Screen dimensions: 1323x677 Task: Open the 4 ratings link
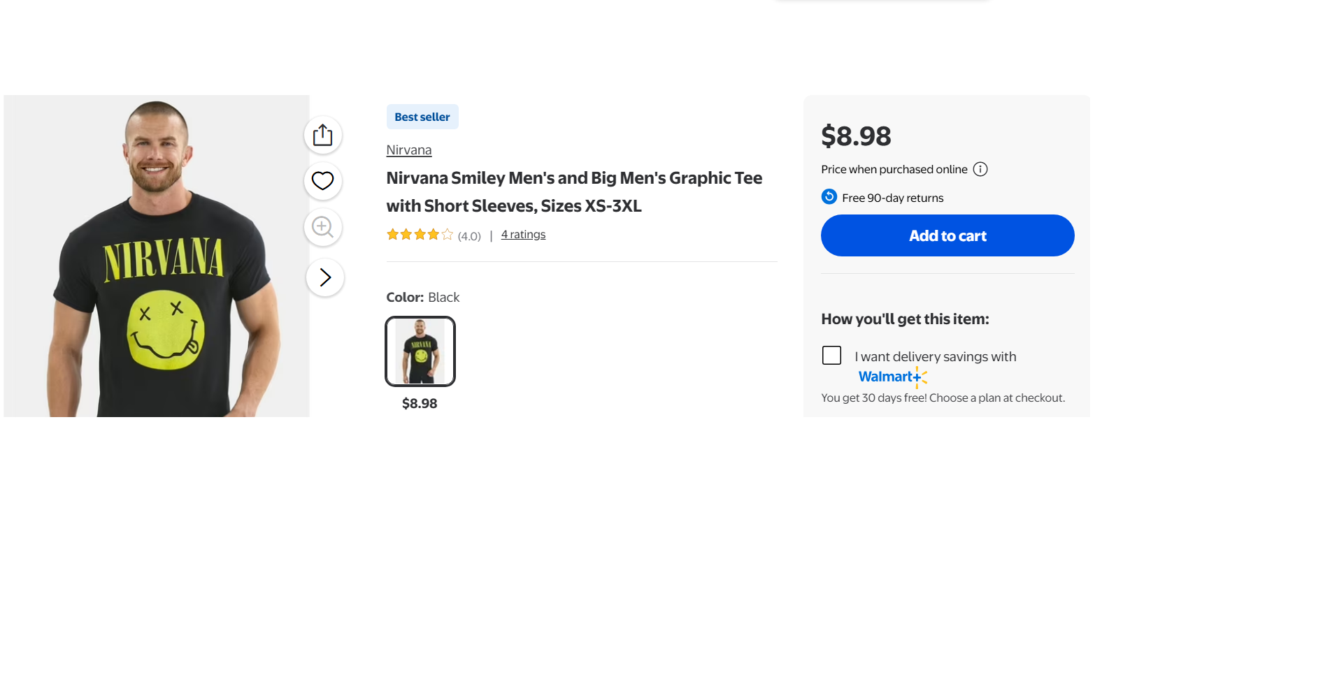523,235
